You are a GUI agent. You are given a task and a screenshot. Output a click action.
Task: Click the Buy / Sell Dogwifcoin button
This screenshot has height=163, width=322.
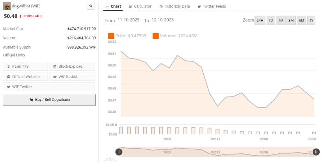[49, 100]
